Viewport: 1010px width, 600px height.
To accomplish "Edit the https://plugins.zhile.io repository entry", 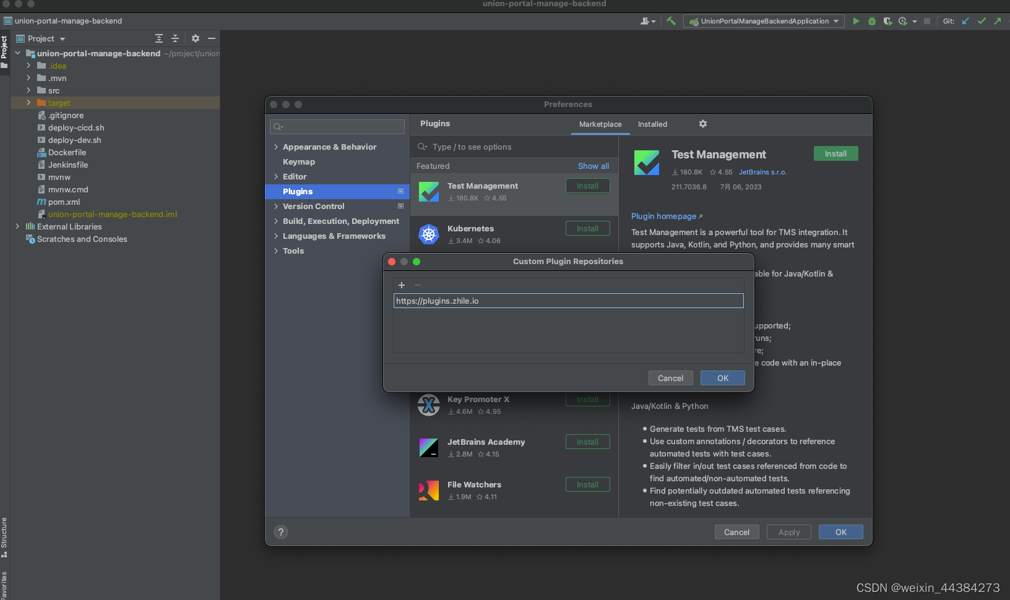I will (568, 301).
